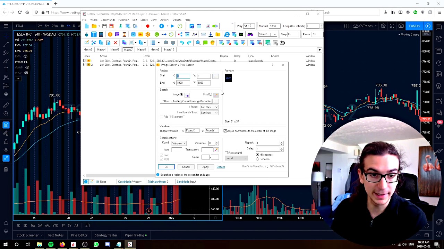Screen dimensions: 444x249
Task: Click the Transparent color picker icon
Action: [x=216, y=150]
